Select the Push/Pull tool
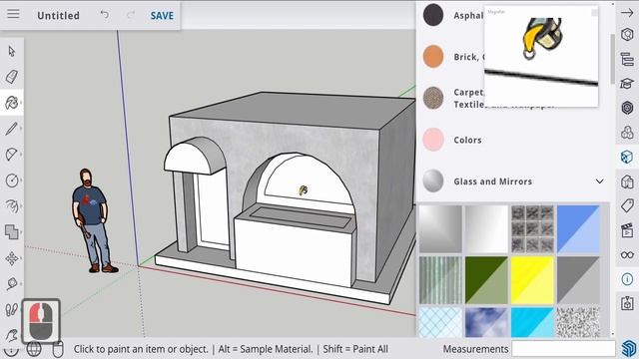 pyautogui.click(x=12, y=206)
